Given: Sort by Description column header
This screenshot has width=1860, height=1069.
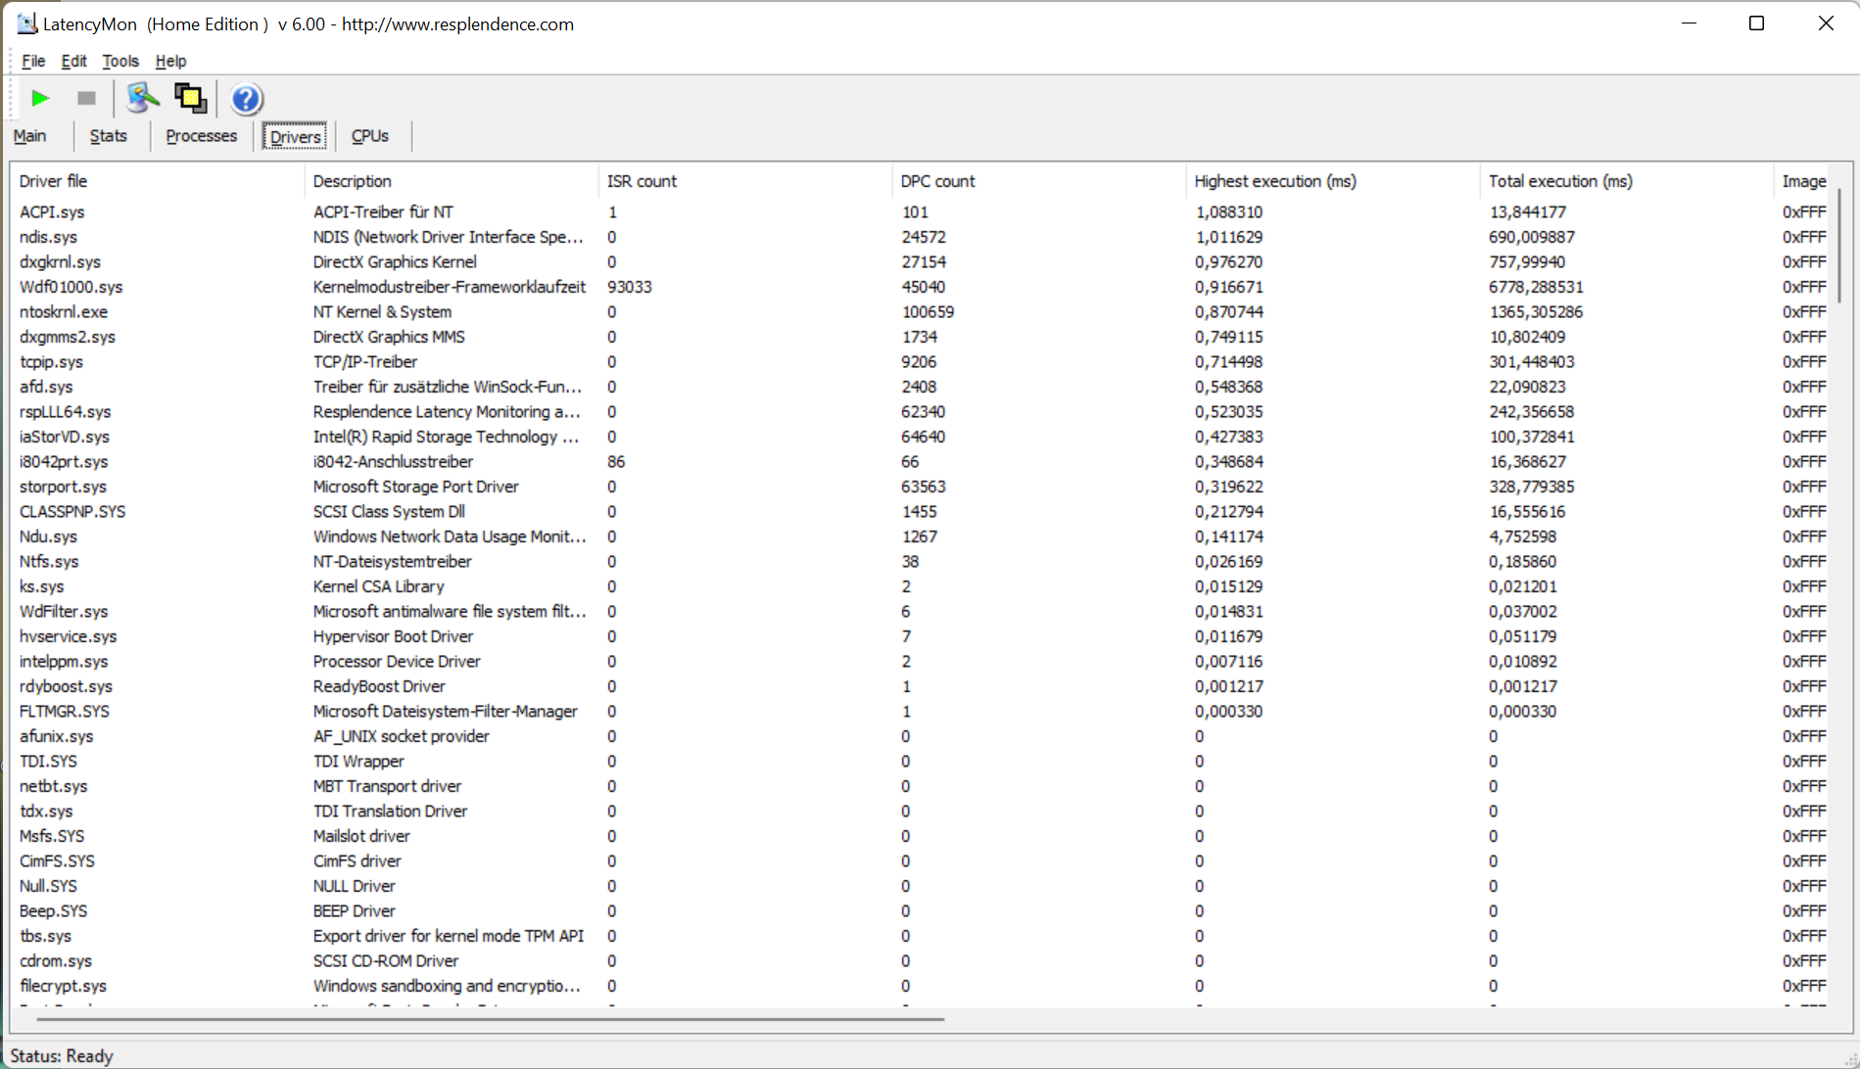Looking at the screenshot, I should (x=452, y=181).
